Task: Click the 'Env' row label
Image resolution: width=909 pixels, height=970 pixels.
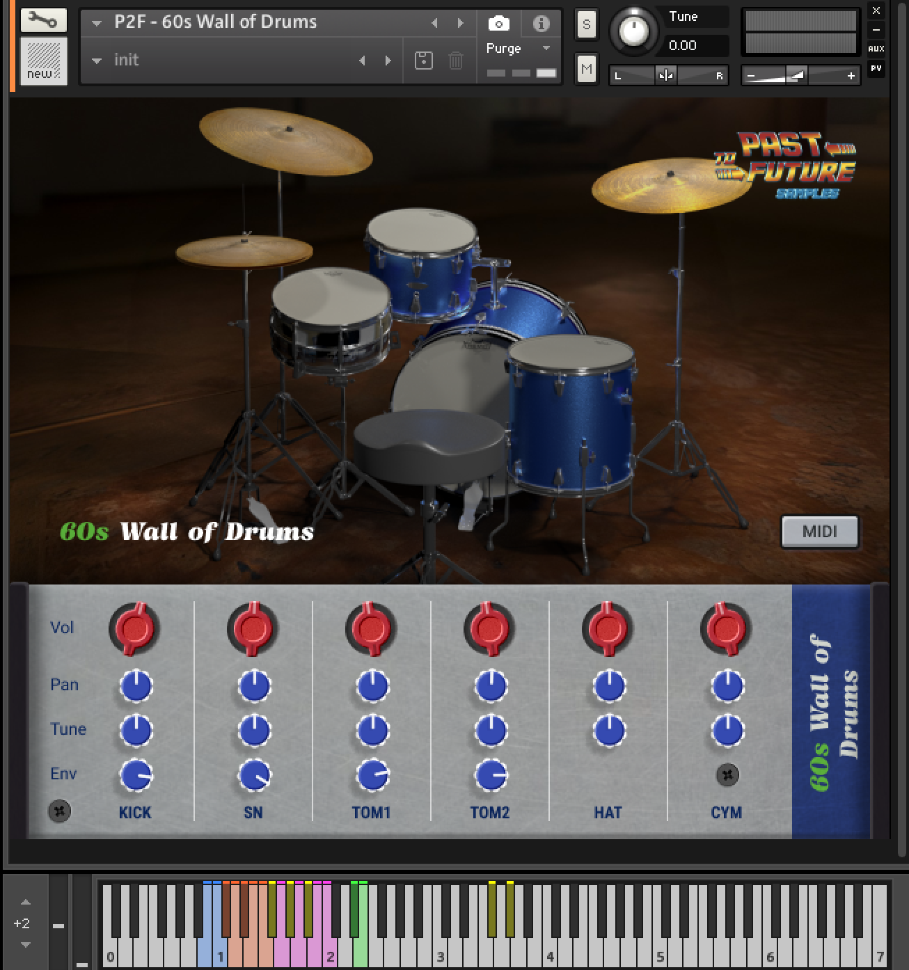Action: (63, 774)
